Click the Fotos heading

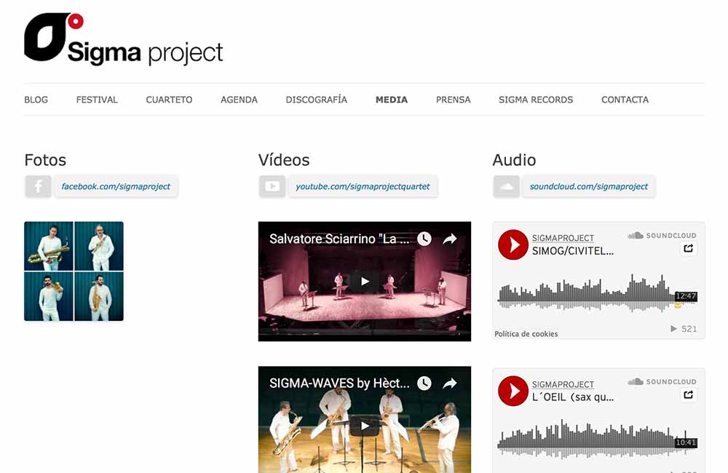tap(45, 160)
